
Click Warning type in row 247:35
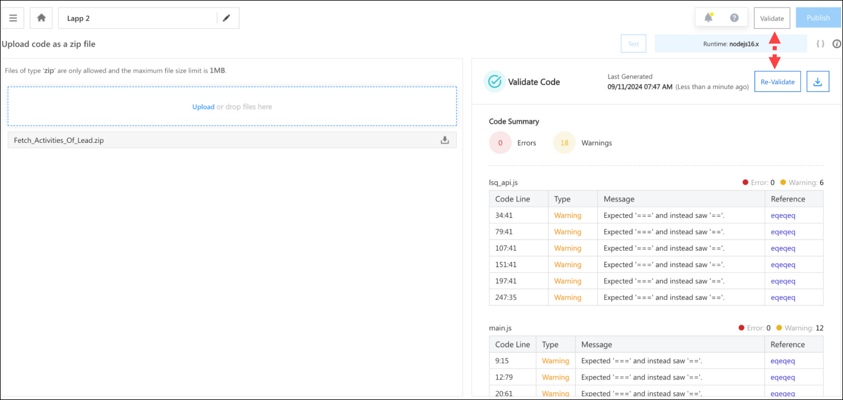[x=567, y=298]
